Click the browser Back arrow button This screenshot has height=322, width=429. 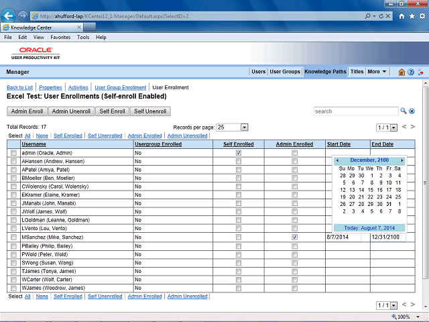click(9, 16)
